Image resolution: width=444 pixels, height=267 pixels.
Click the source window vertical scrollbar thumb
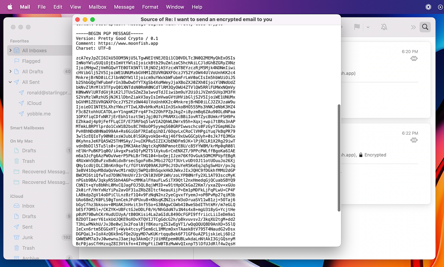click(339, 158)
